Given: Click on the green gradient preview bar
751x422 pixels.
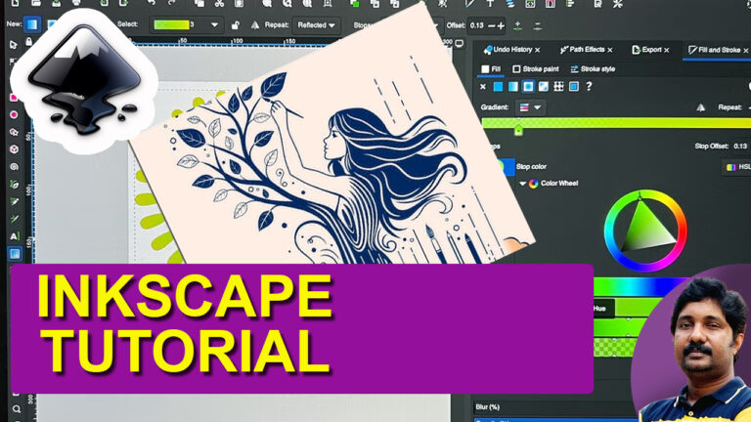Looking at the screenshot, I should click(616, 123).
